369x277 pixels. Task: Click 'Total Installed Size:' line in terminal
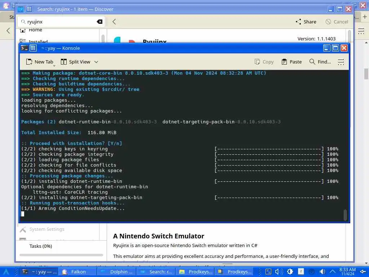point(69,133)
